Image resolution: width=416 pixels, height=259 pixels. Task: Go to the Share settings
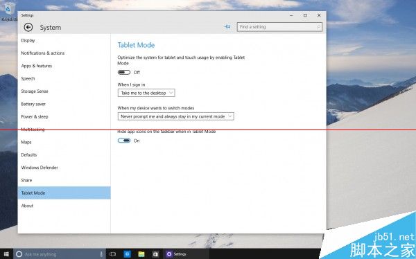(26, 180)
